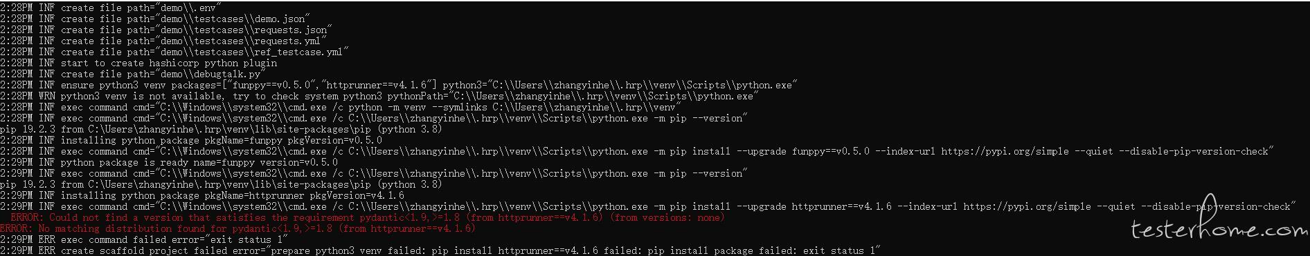The image size is (1310, 256).
Task: Click the demo.json create file line
Action: 155,19
